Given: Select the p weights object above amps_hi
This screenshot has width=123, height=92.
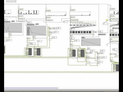Looking at the screenshot, I should click(21, 9).
